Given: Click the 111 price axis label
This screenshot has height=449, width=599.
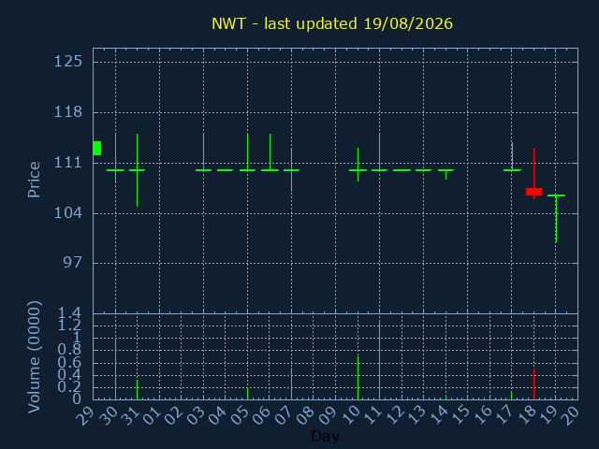Looking at the screenshot, I should [68, 163].
